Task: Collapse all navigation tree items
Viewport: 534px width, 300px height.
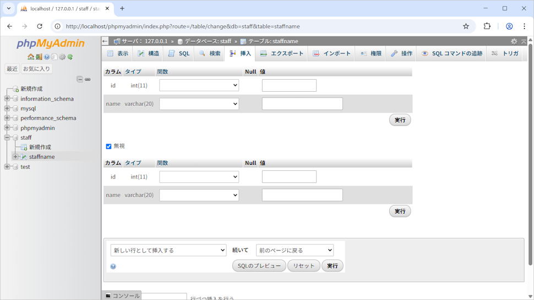Action: click(80, 79)
